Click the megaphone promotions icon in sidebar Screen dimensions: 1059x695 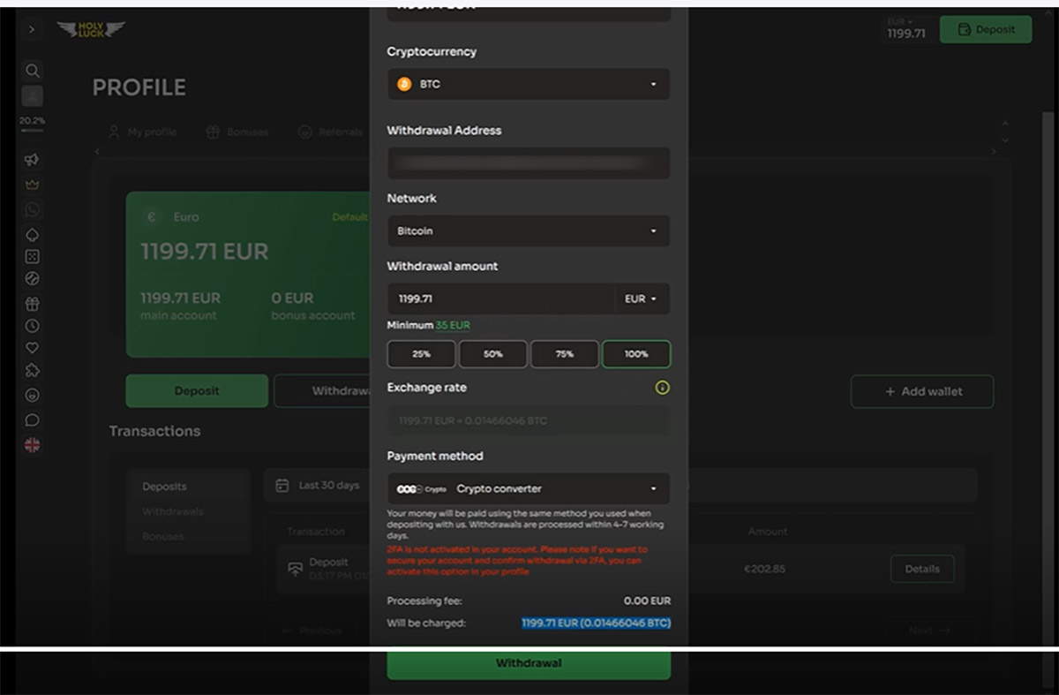click(32, 160)
